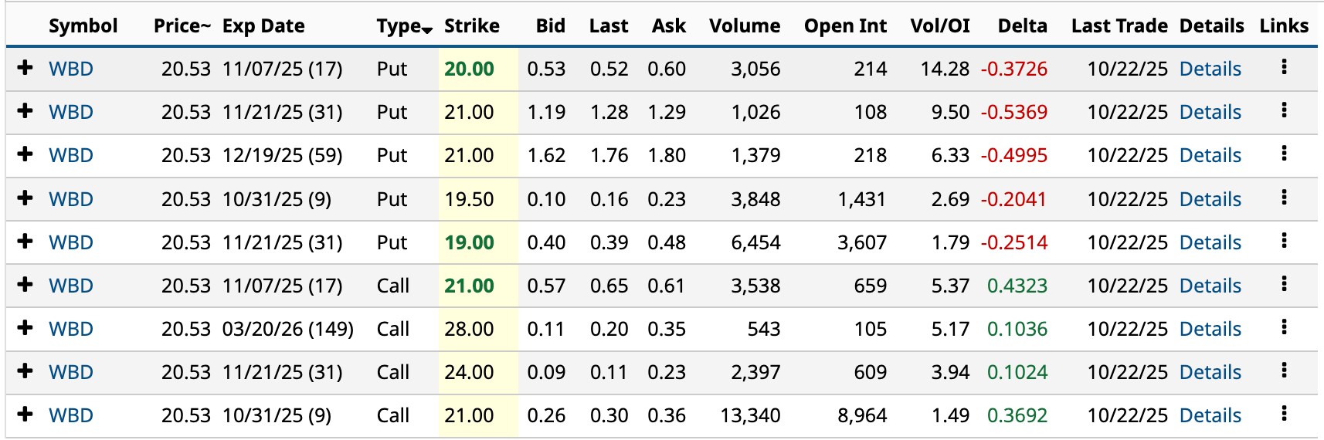Sort by the Open Int column header
The width and height of the screenshot is (1324, 440).
(x=845, y=26)
